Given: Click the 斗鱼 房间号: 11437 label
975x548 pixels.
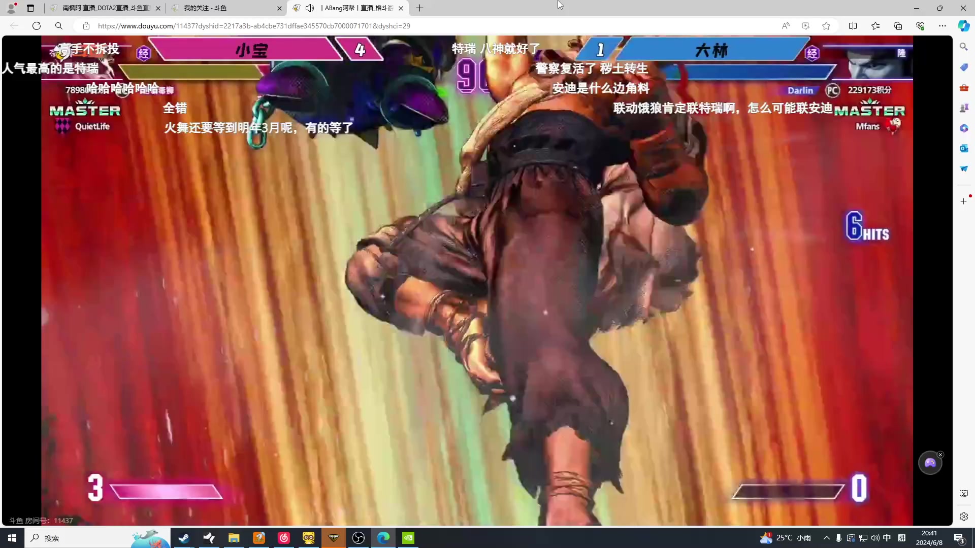Looking at the screenshot, I should coord(41,521).
